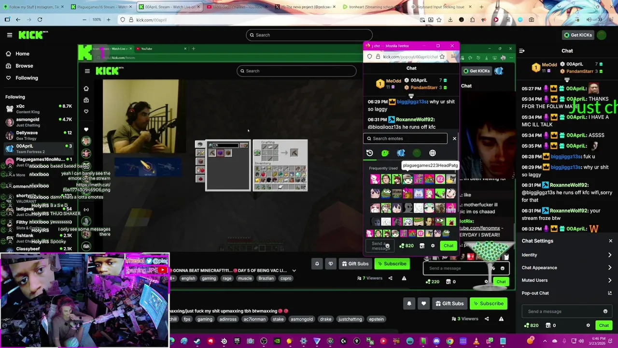Viewport: 618px width, 348px height.
Task: Click the main Kick search field
Action: (x=309, y=35)
